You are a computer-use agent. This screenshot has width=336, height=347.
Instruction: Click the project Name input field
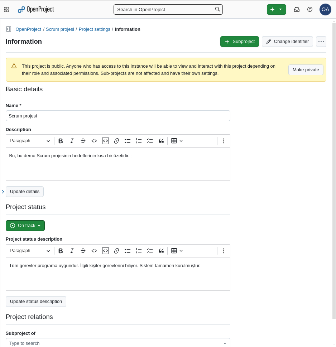[118, 116]
